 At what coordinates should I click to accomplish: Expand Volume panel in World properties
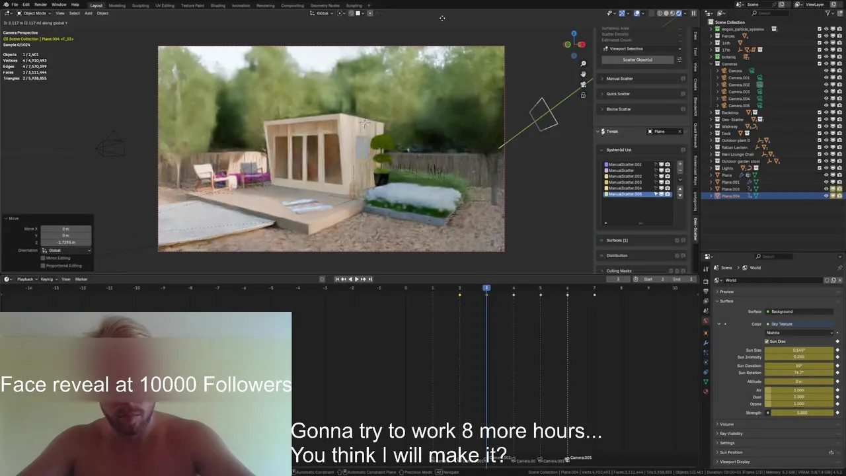727,424
